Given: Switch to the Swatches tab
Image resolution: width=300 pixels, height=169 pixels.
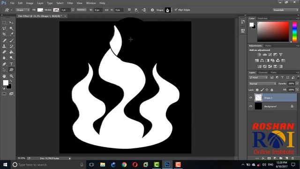Looking at the screenshot, I should point(262,18).
